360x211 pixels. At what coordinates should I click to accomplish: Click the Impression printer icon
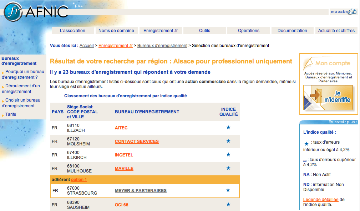[352, 12]
